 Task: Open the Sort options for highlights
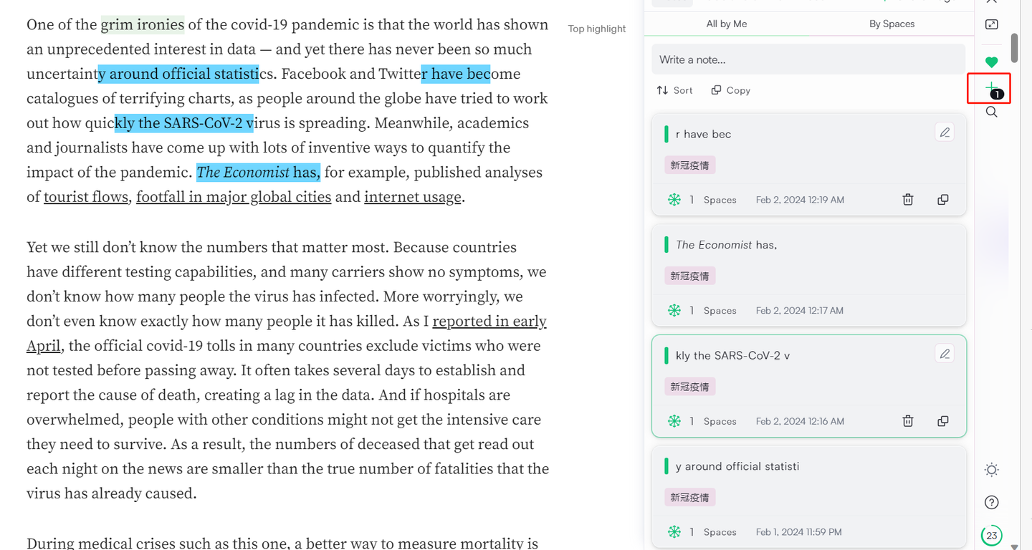(x=674, y=90)
